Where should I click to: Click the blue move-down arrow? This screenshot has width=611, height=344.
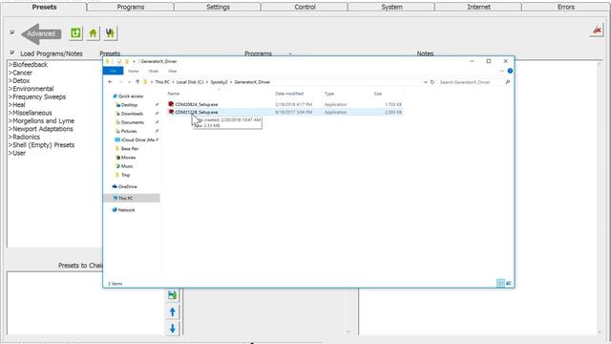tap(172, 329)
